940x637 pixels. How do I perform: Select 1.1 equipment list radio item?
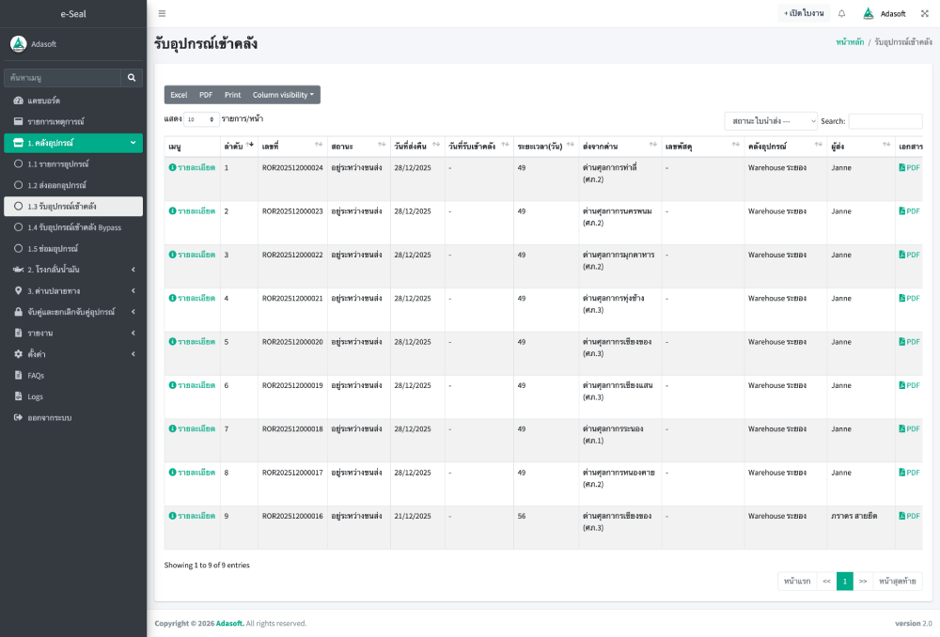[18, 163]
